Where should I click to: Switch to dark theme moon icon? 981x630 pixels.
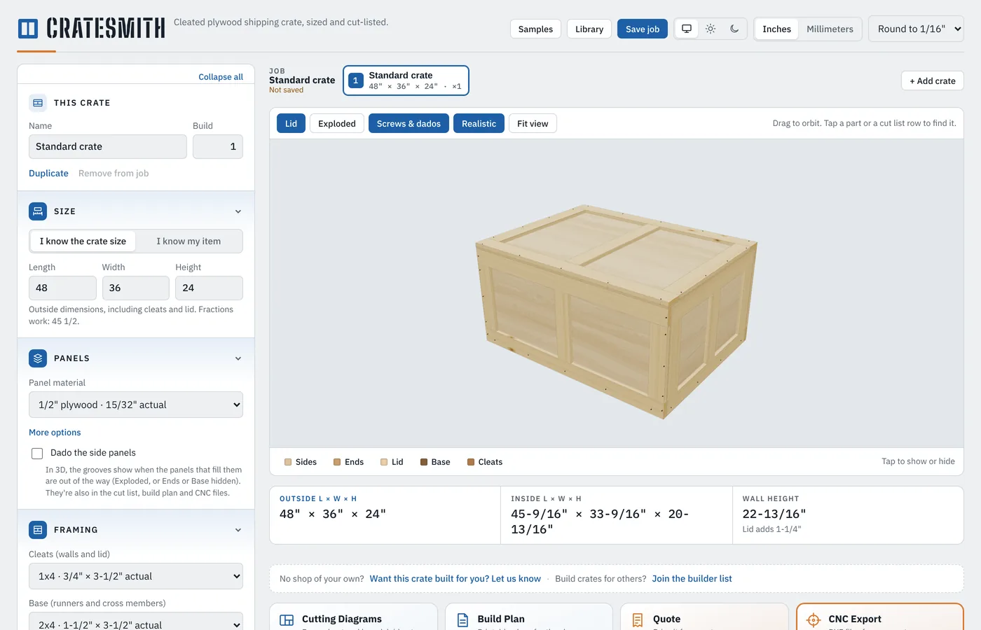(x=734, y=29)
